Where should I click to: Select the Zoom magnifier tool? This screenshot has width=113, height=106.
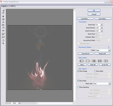(3, 43)
